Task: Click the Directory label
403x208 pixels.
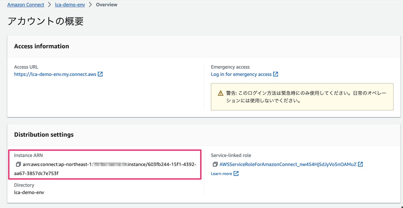Action: (x=24, y=185)
